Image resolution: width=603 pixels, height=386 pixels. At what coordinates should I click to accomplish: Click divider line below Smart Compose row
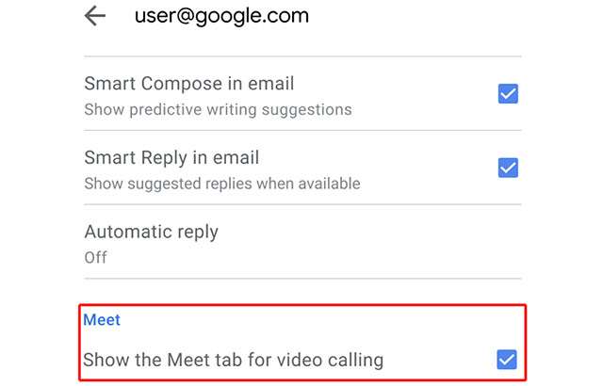tap(302, 130)
